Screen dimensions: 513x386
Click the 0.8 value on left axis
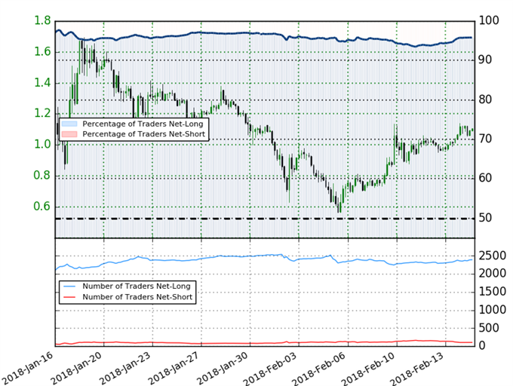pos(42,175)
